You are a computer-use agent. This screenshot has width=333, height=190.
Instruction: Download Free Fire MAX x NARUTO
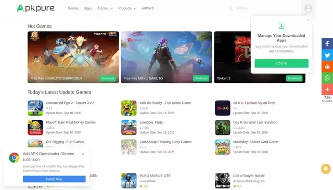click(x=201, y=78)
